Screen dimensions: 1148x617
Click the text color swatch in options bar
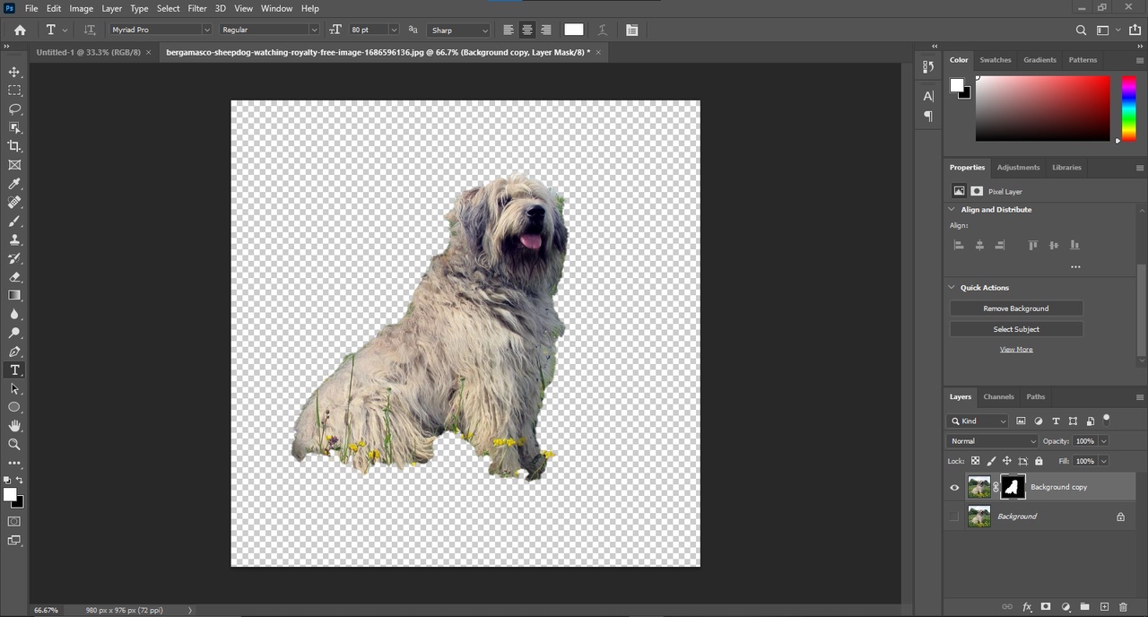click(x=574, y=30)
